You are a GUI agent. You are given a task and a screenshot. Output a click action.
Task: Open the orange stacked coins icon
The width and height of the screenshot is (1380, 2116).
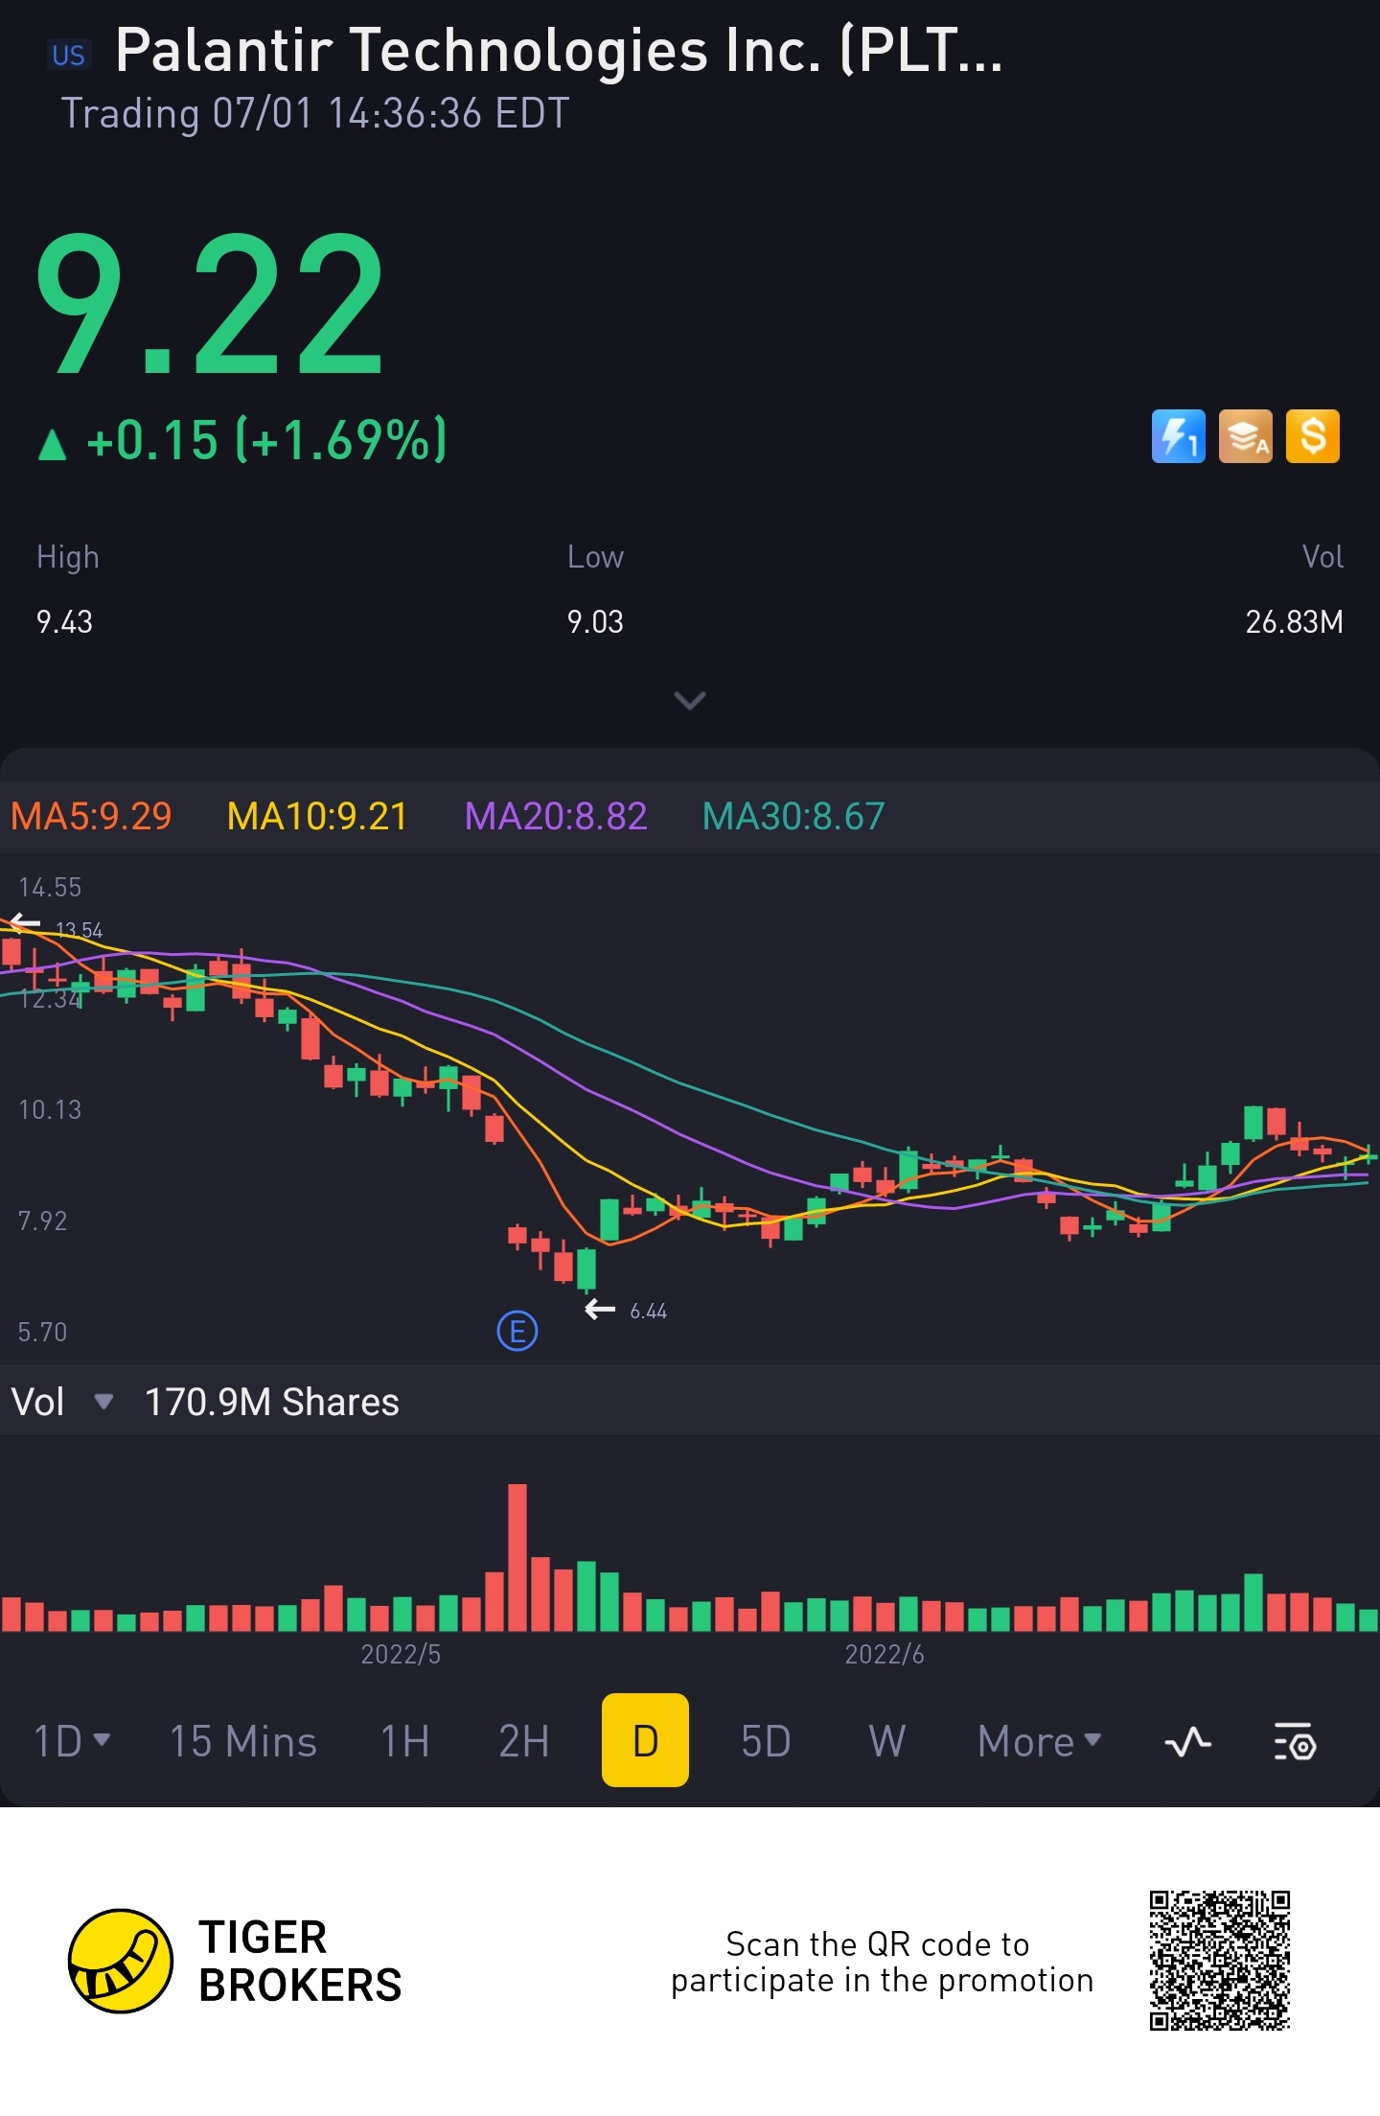[x=1245, y=437]
